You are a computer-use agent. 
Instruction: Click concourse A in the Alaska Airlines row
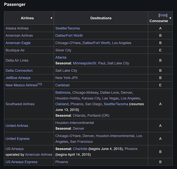pyautogui.click(x=160, y=28)
